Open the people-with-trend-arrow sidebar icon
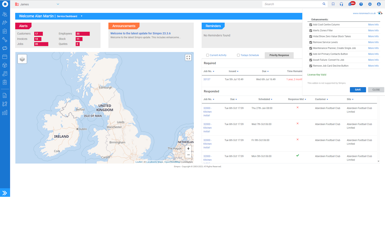This screenshot has width=385, height=240. [5, 22]
